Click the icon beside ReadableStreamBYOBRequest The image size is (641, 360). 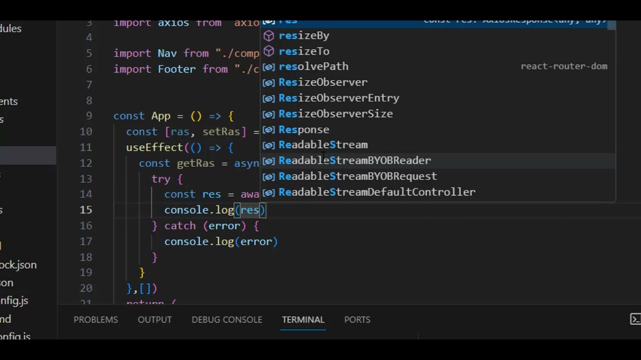[x=269, y=176]
